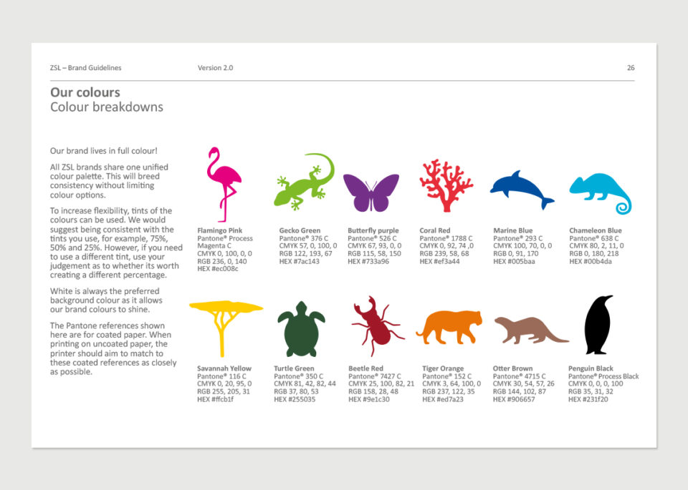Click the 'Version 2.0' header label

[215, 68]
